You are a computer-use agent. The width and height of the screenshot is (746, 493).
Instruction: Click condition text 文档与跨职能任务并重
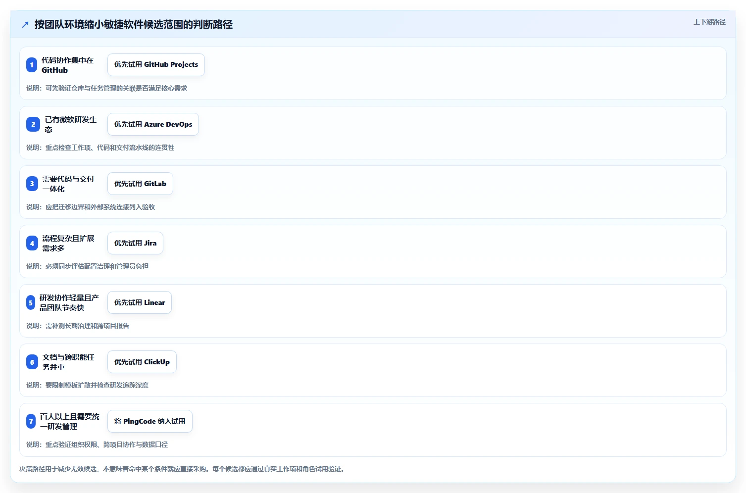click(68, 362)
